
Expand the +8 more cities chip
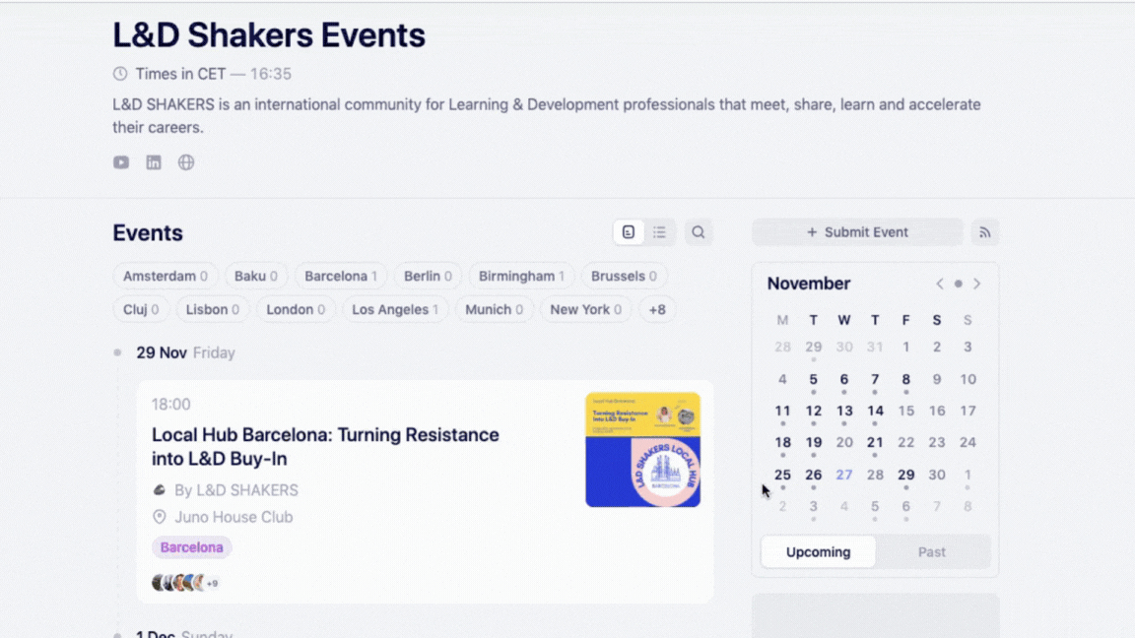(657, 309)
